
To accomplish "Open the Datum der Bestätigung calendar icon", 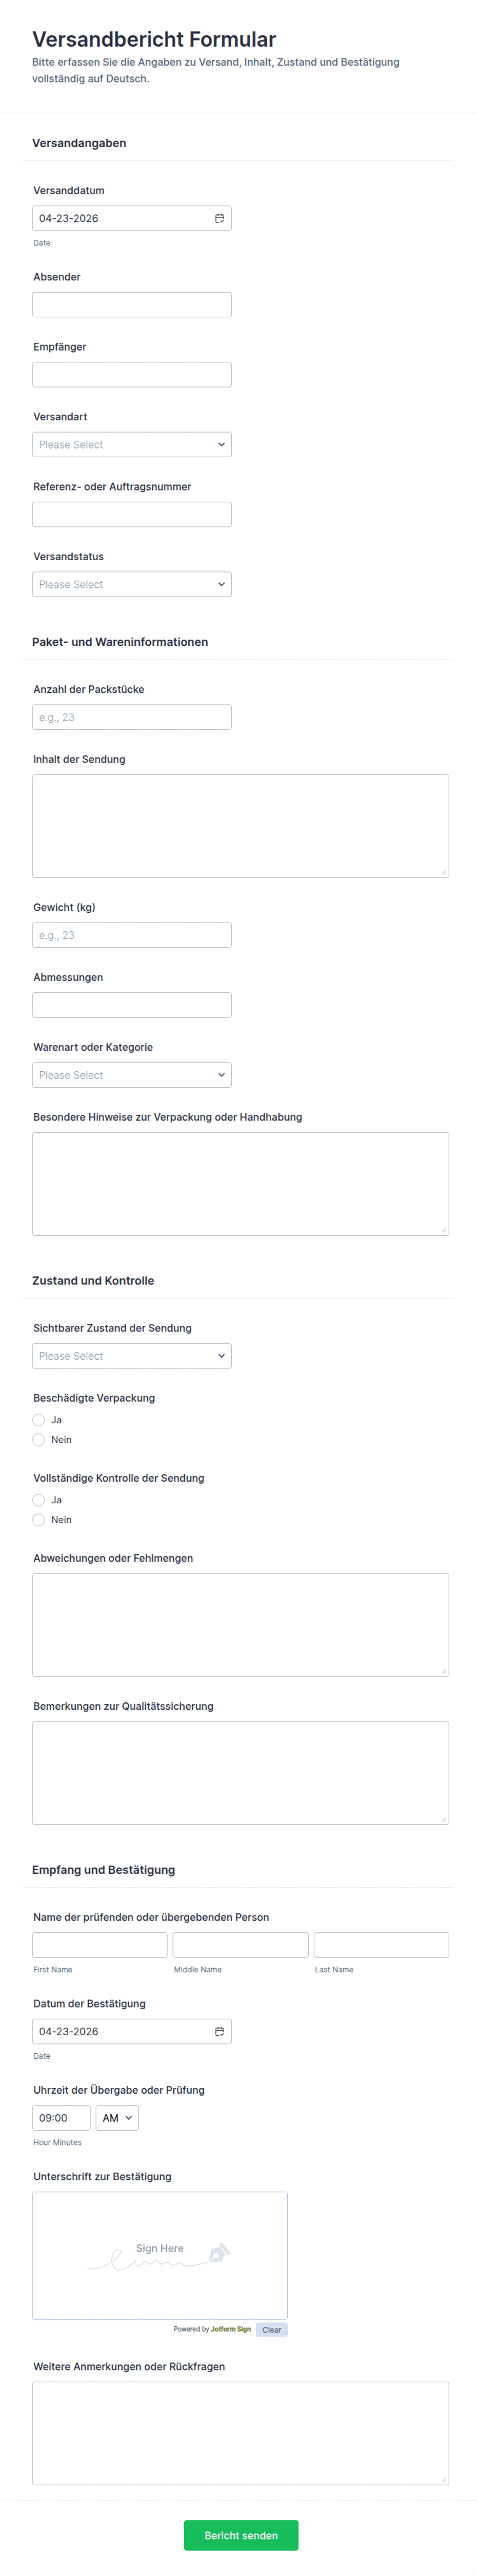I will [219, 2031].
